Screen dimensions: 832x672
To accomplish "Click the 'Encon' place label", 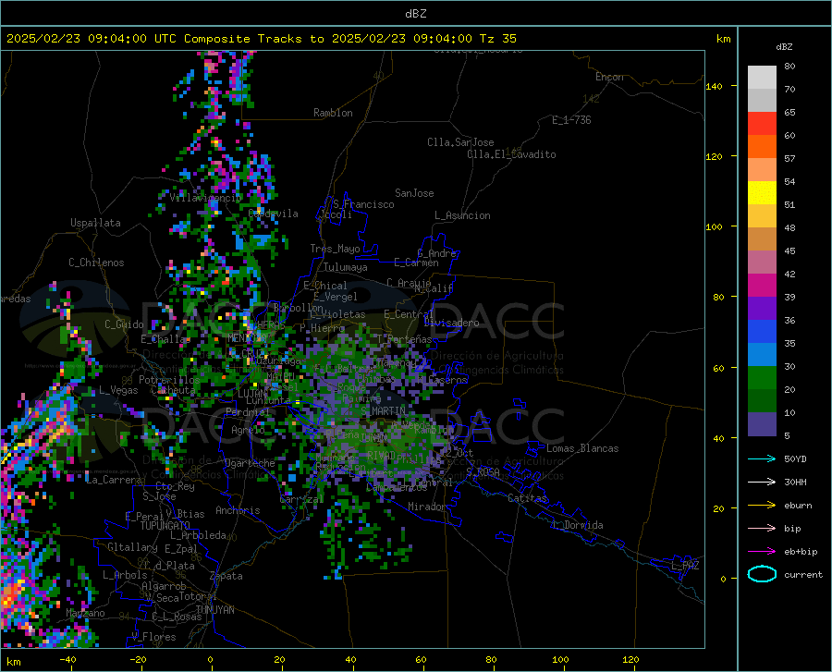I will coord(609,77).
